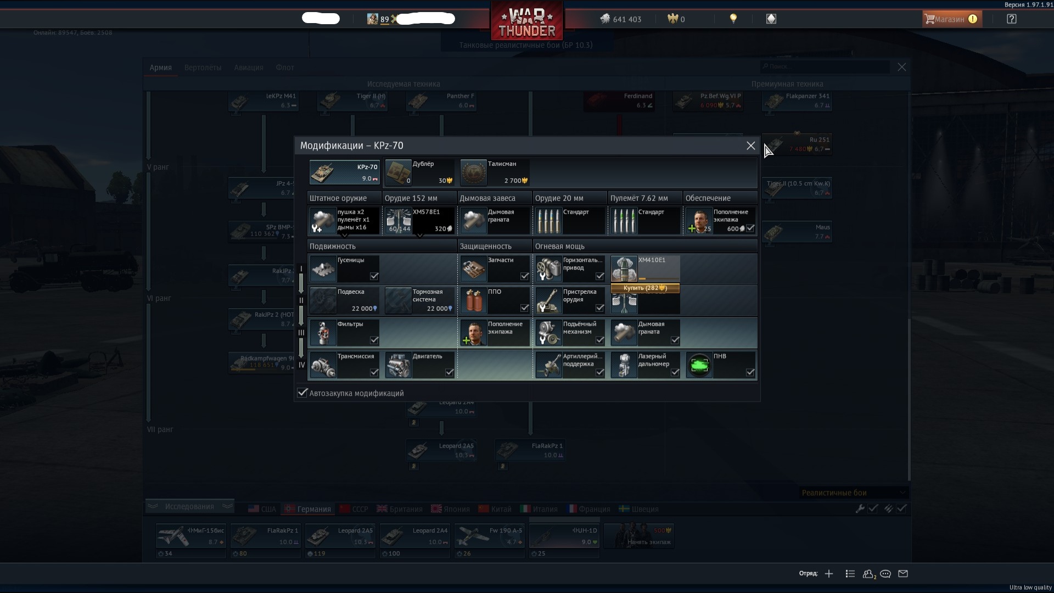Select Стандарт belt under Орудие 20 мм
1054x593 pixels.
[x=570, y=221]
